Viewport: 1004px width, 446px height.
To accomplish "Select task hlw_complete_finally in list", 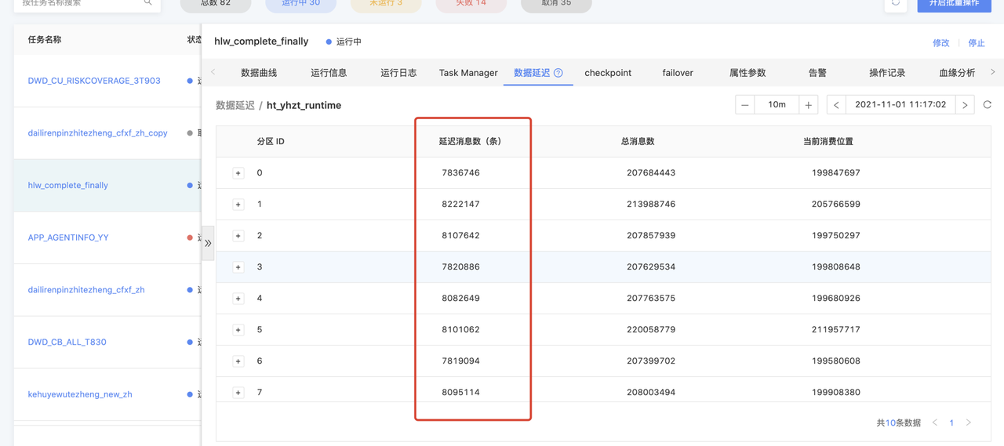I will click(x=68, y=186).
